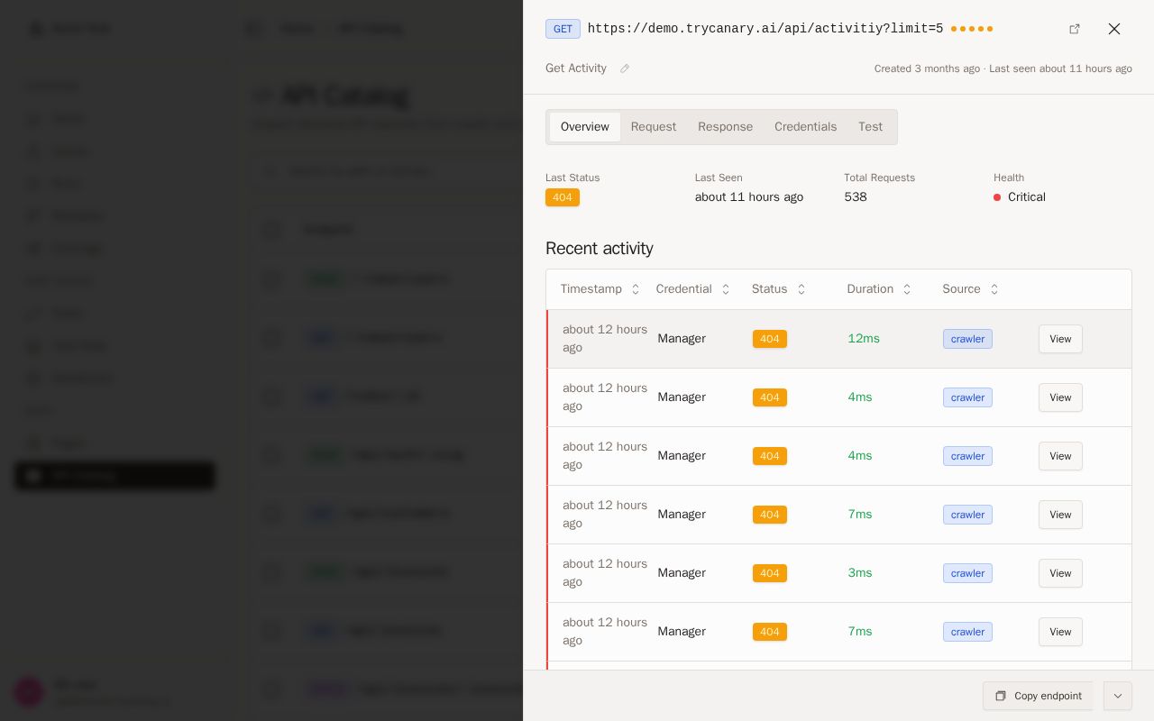Click the 404 status in the 12ms row

coord(770,339)
